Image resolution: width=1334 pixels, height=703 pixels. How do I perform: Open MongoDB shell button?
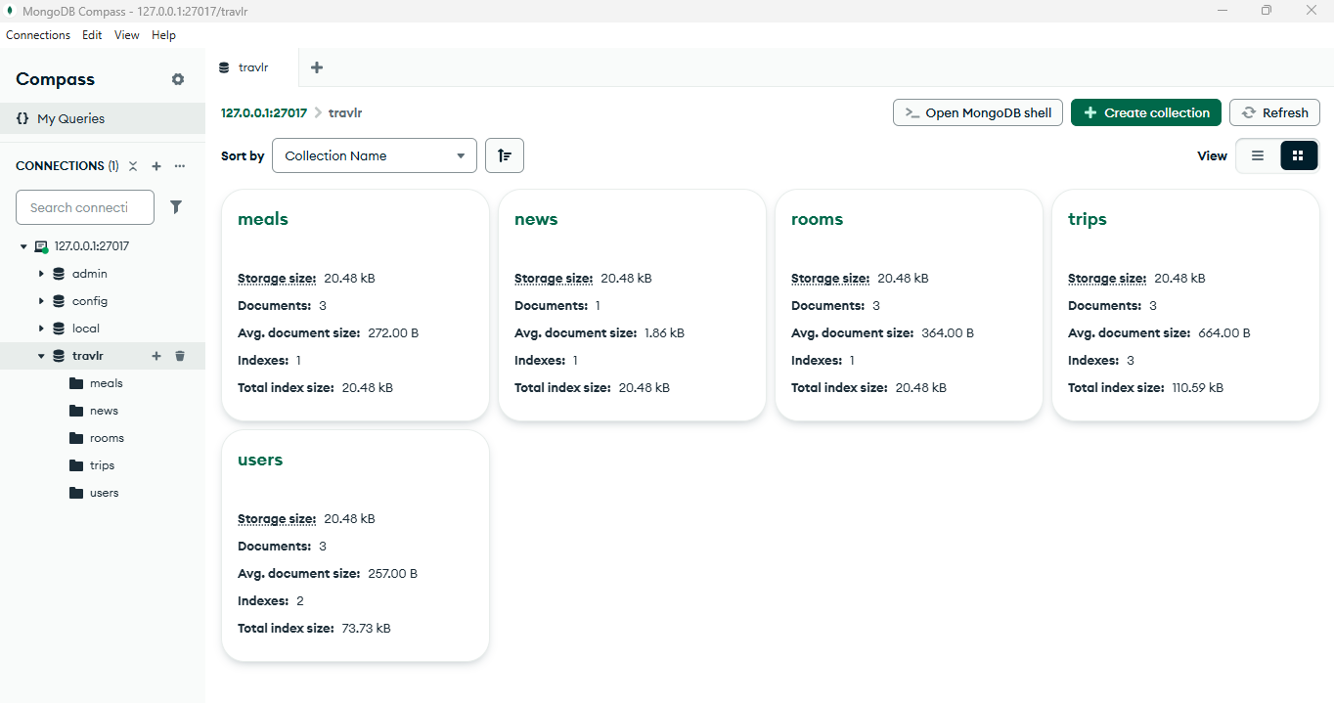click(977, 112)
